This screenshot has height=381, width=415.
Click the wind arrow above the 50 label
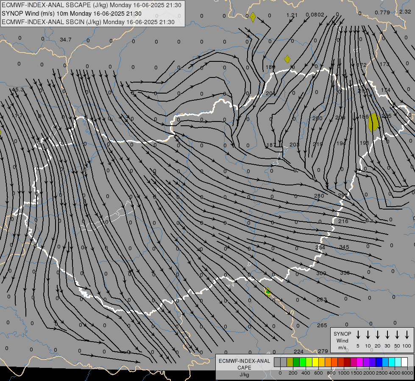[x=397, y=335]
